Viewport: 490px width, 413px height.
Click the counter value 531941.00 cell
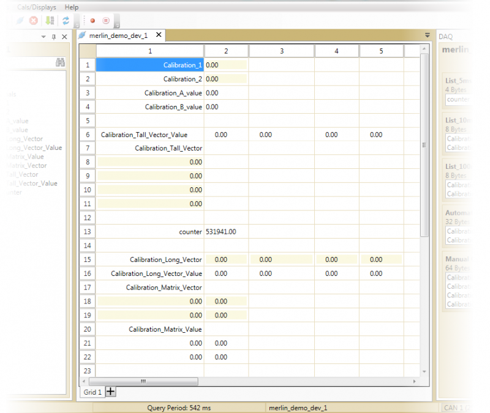pyautogui.click(x=226, y=232)
